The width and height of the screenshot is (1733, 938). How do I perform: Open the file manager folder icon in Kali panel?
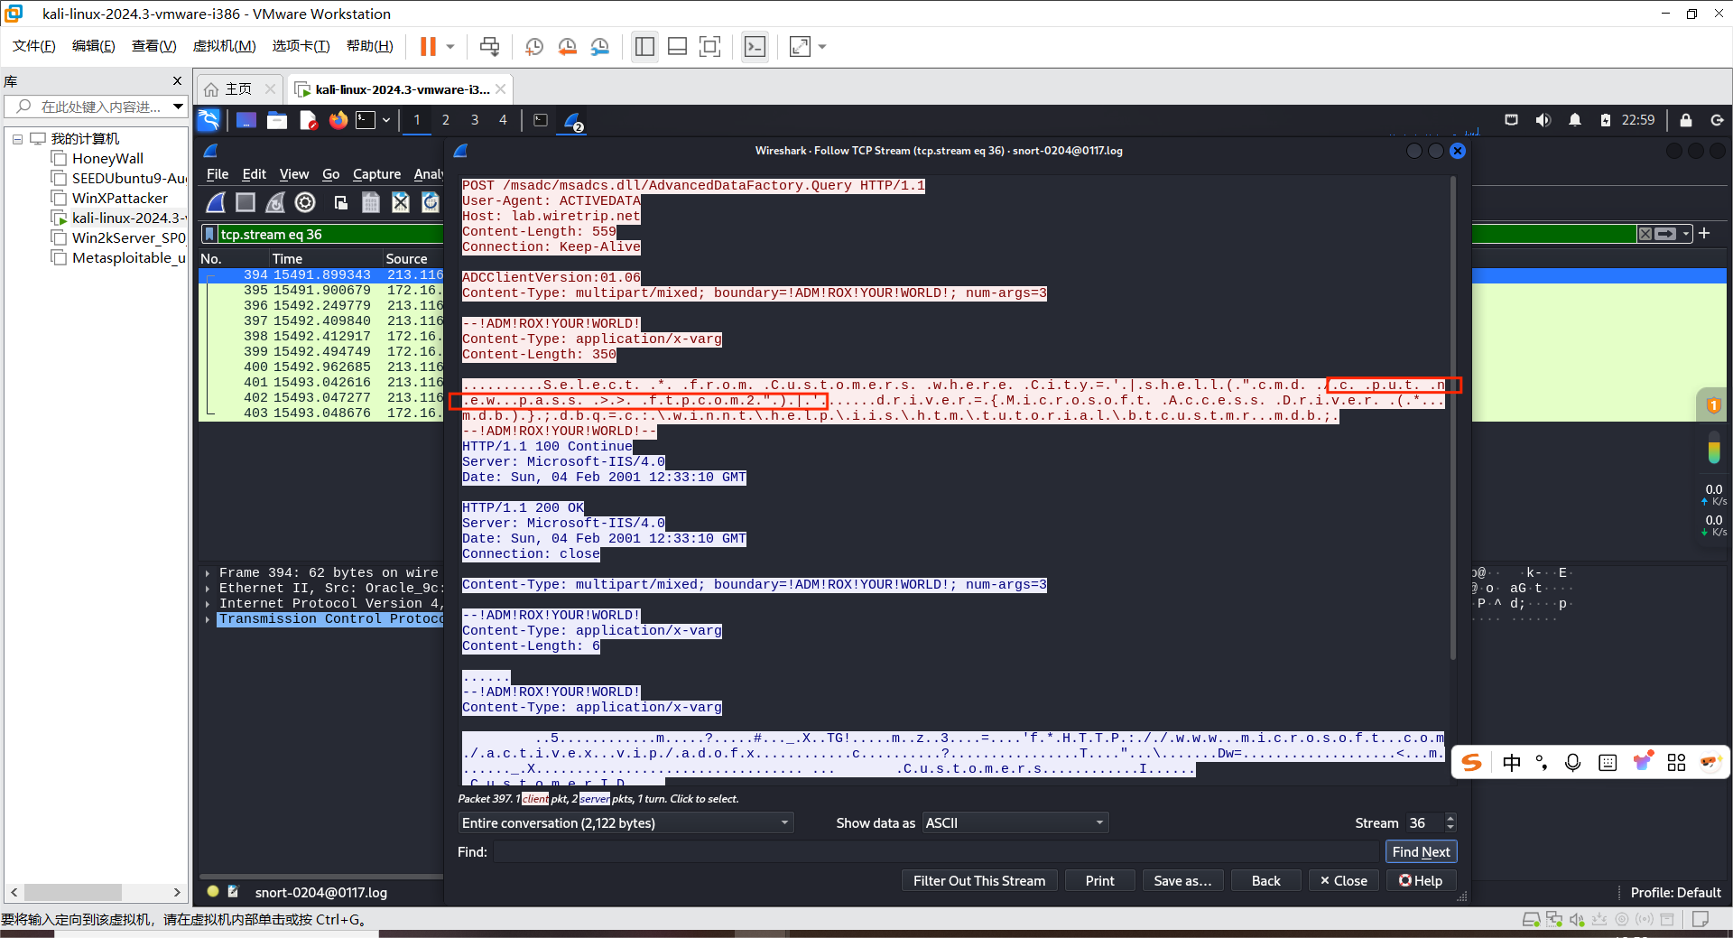tap(277, 120)
